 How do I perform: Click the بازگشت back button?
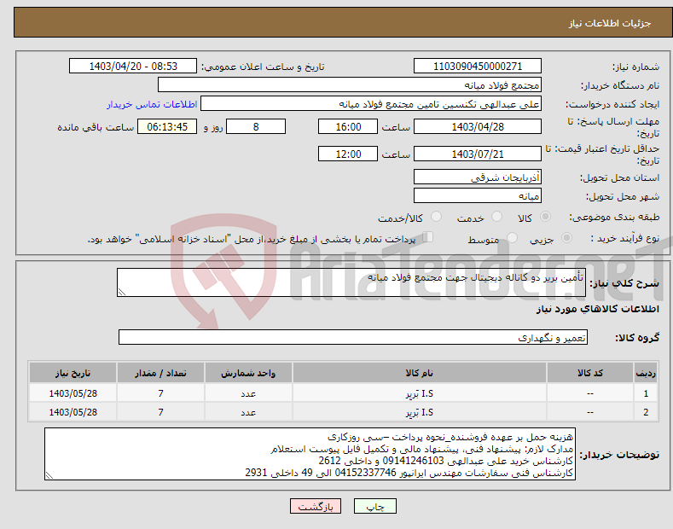pos(316,507)
